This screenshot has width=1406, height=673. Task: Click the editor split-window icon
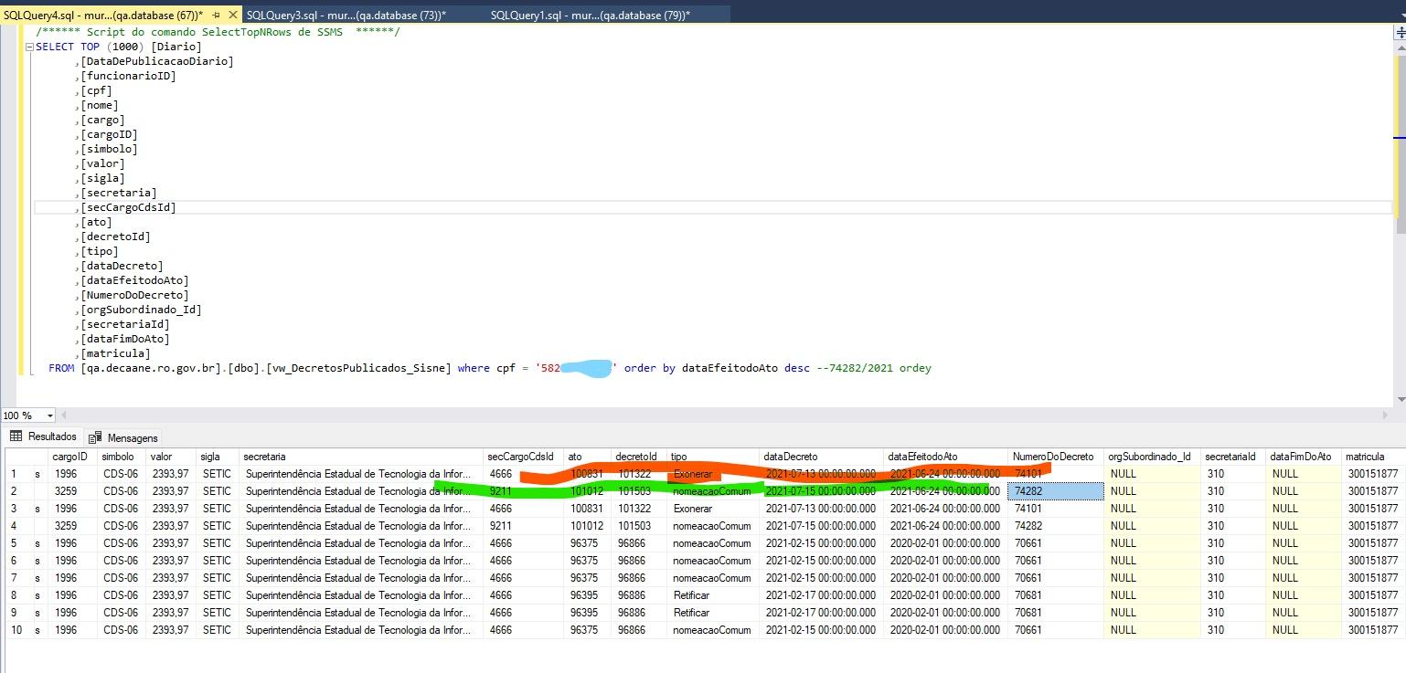click(1401, 31)
